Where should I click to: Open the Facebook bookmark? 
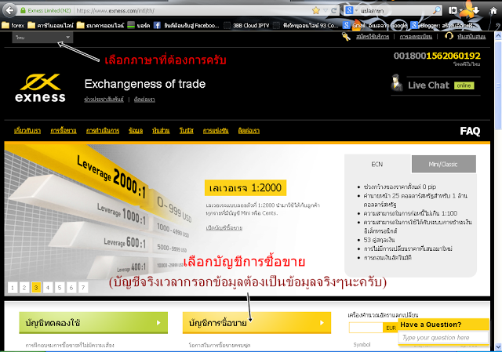pos(187,25)
